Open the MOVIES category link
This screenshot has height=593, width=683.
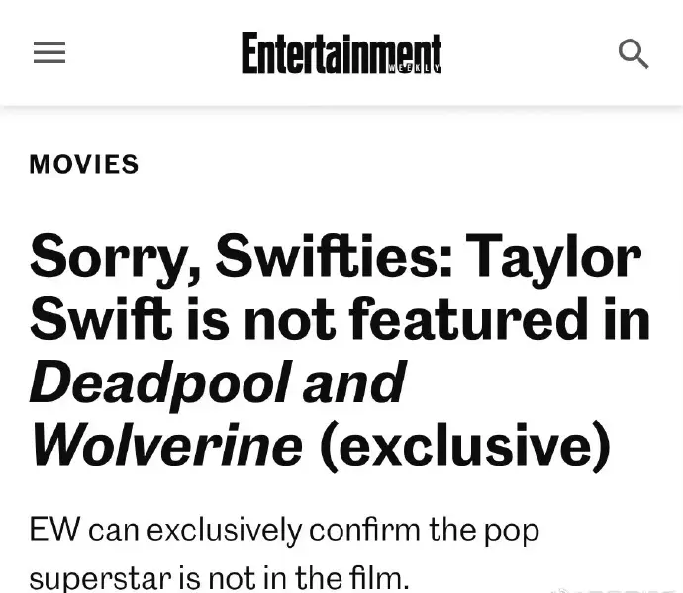click(84, 164)
